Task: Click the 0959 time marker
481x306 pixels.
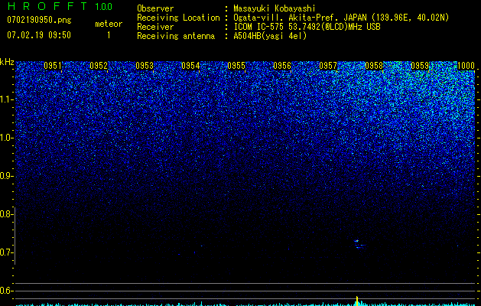Action: pos(420,66)
